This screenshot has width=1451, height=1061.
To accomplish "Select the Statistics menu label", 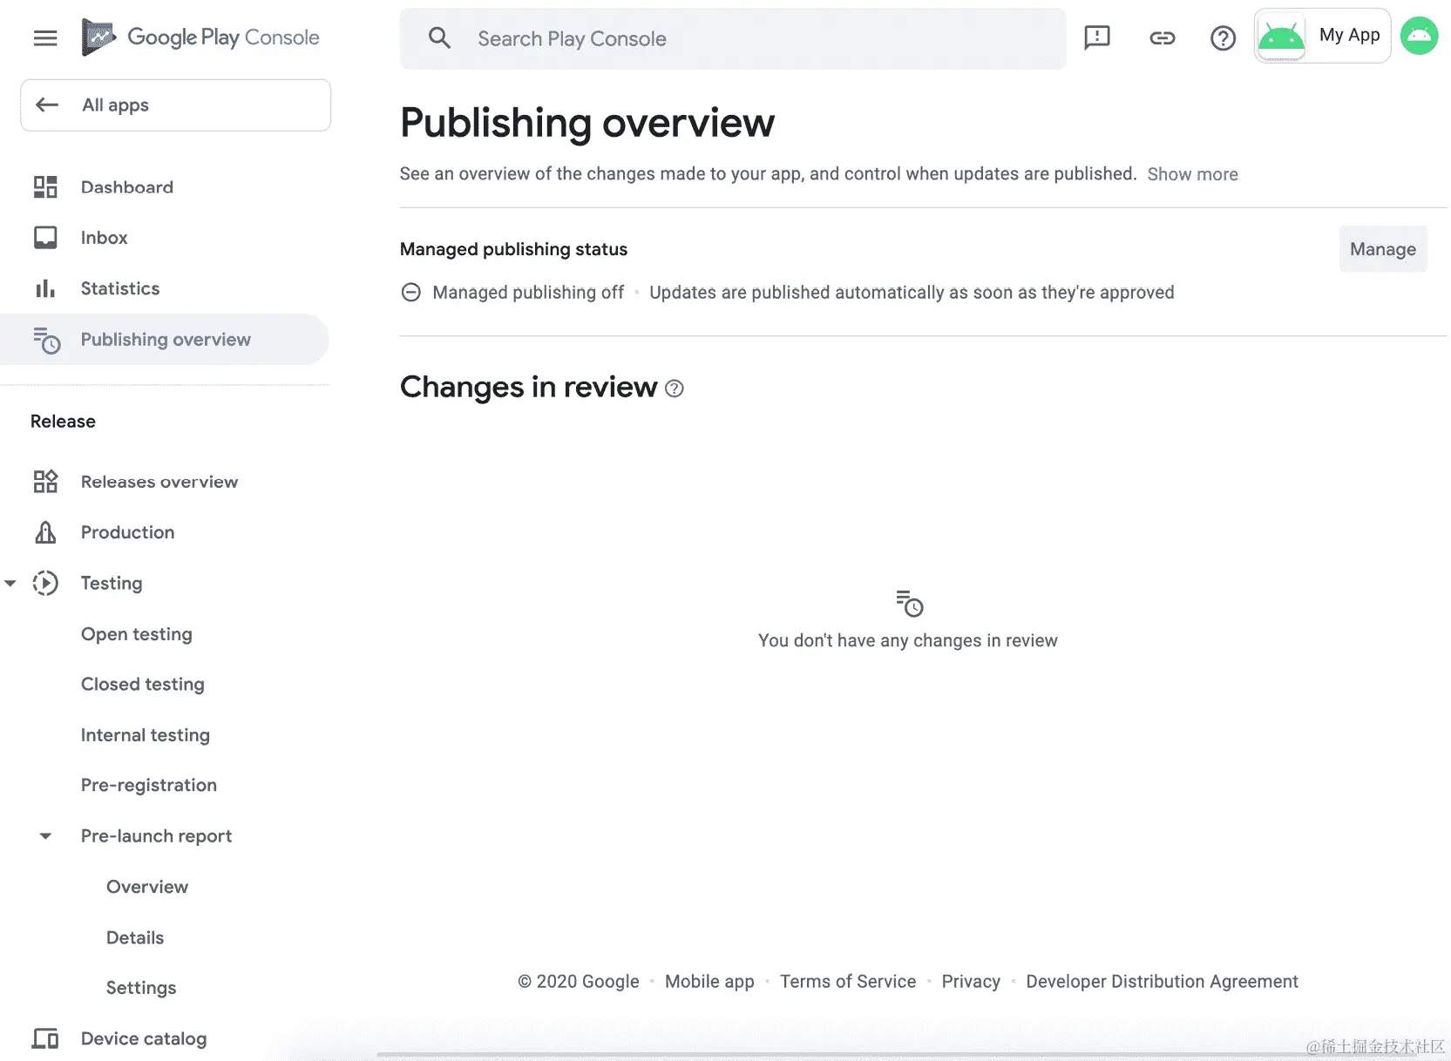I will [x=120, y=288].
